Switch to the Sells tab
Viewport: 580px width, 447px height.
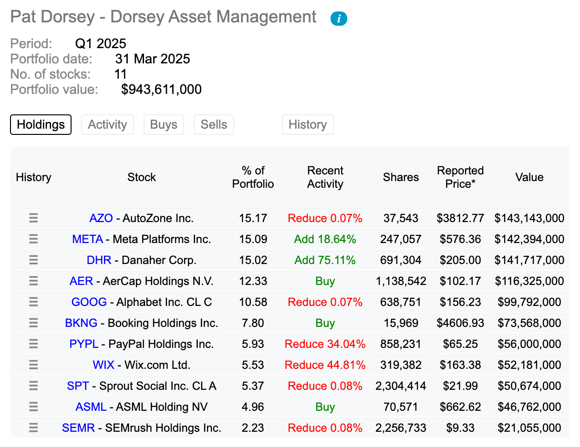coord(214,125)
